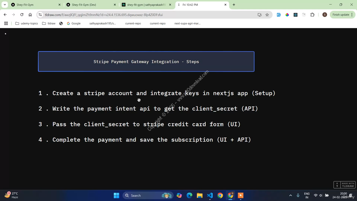The image size is (357, 201).
Task: Open the blue FI extension
Action: pyautogui.click(x=278, y=15)
